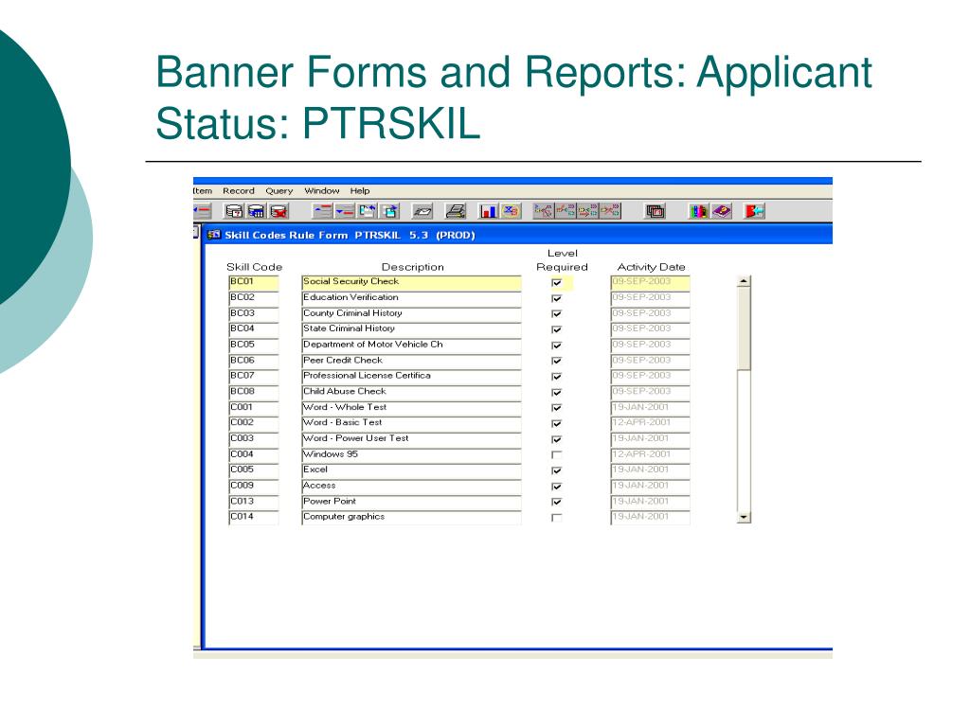Select the Word - Power User Test field

411,439
